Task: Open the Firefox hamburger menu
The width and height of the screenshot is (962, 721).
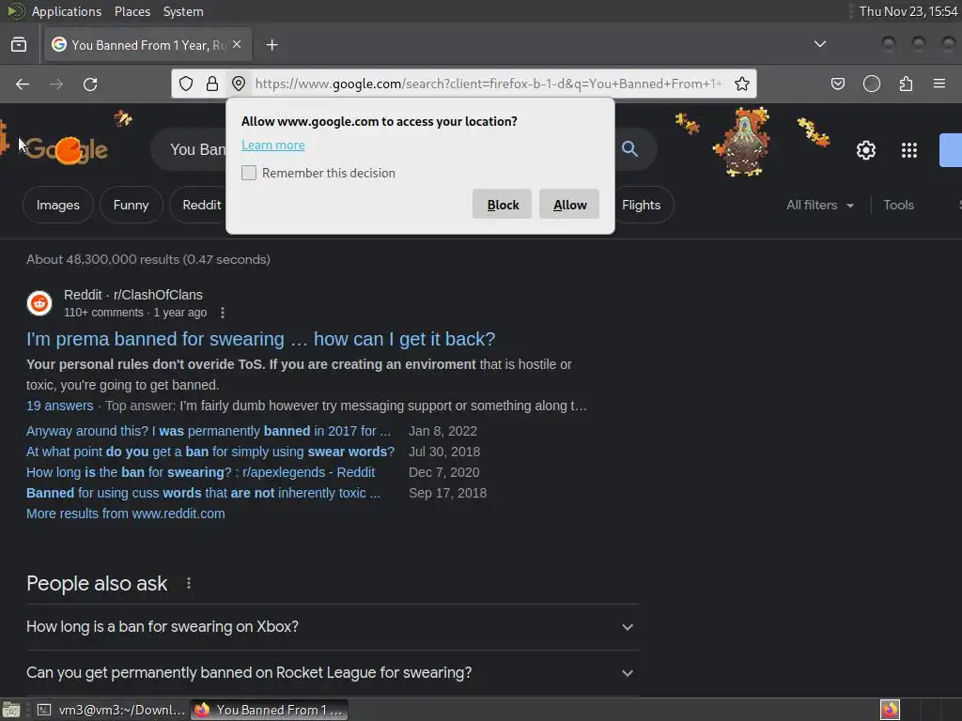Action: [x=939, y=84]
